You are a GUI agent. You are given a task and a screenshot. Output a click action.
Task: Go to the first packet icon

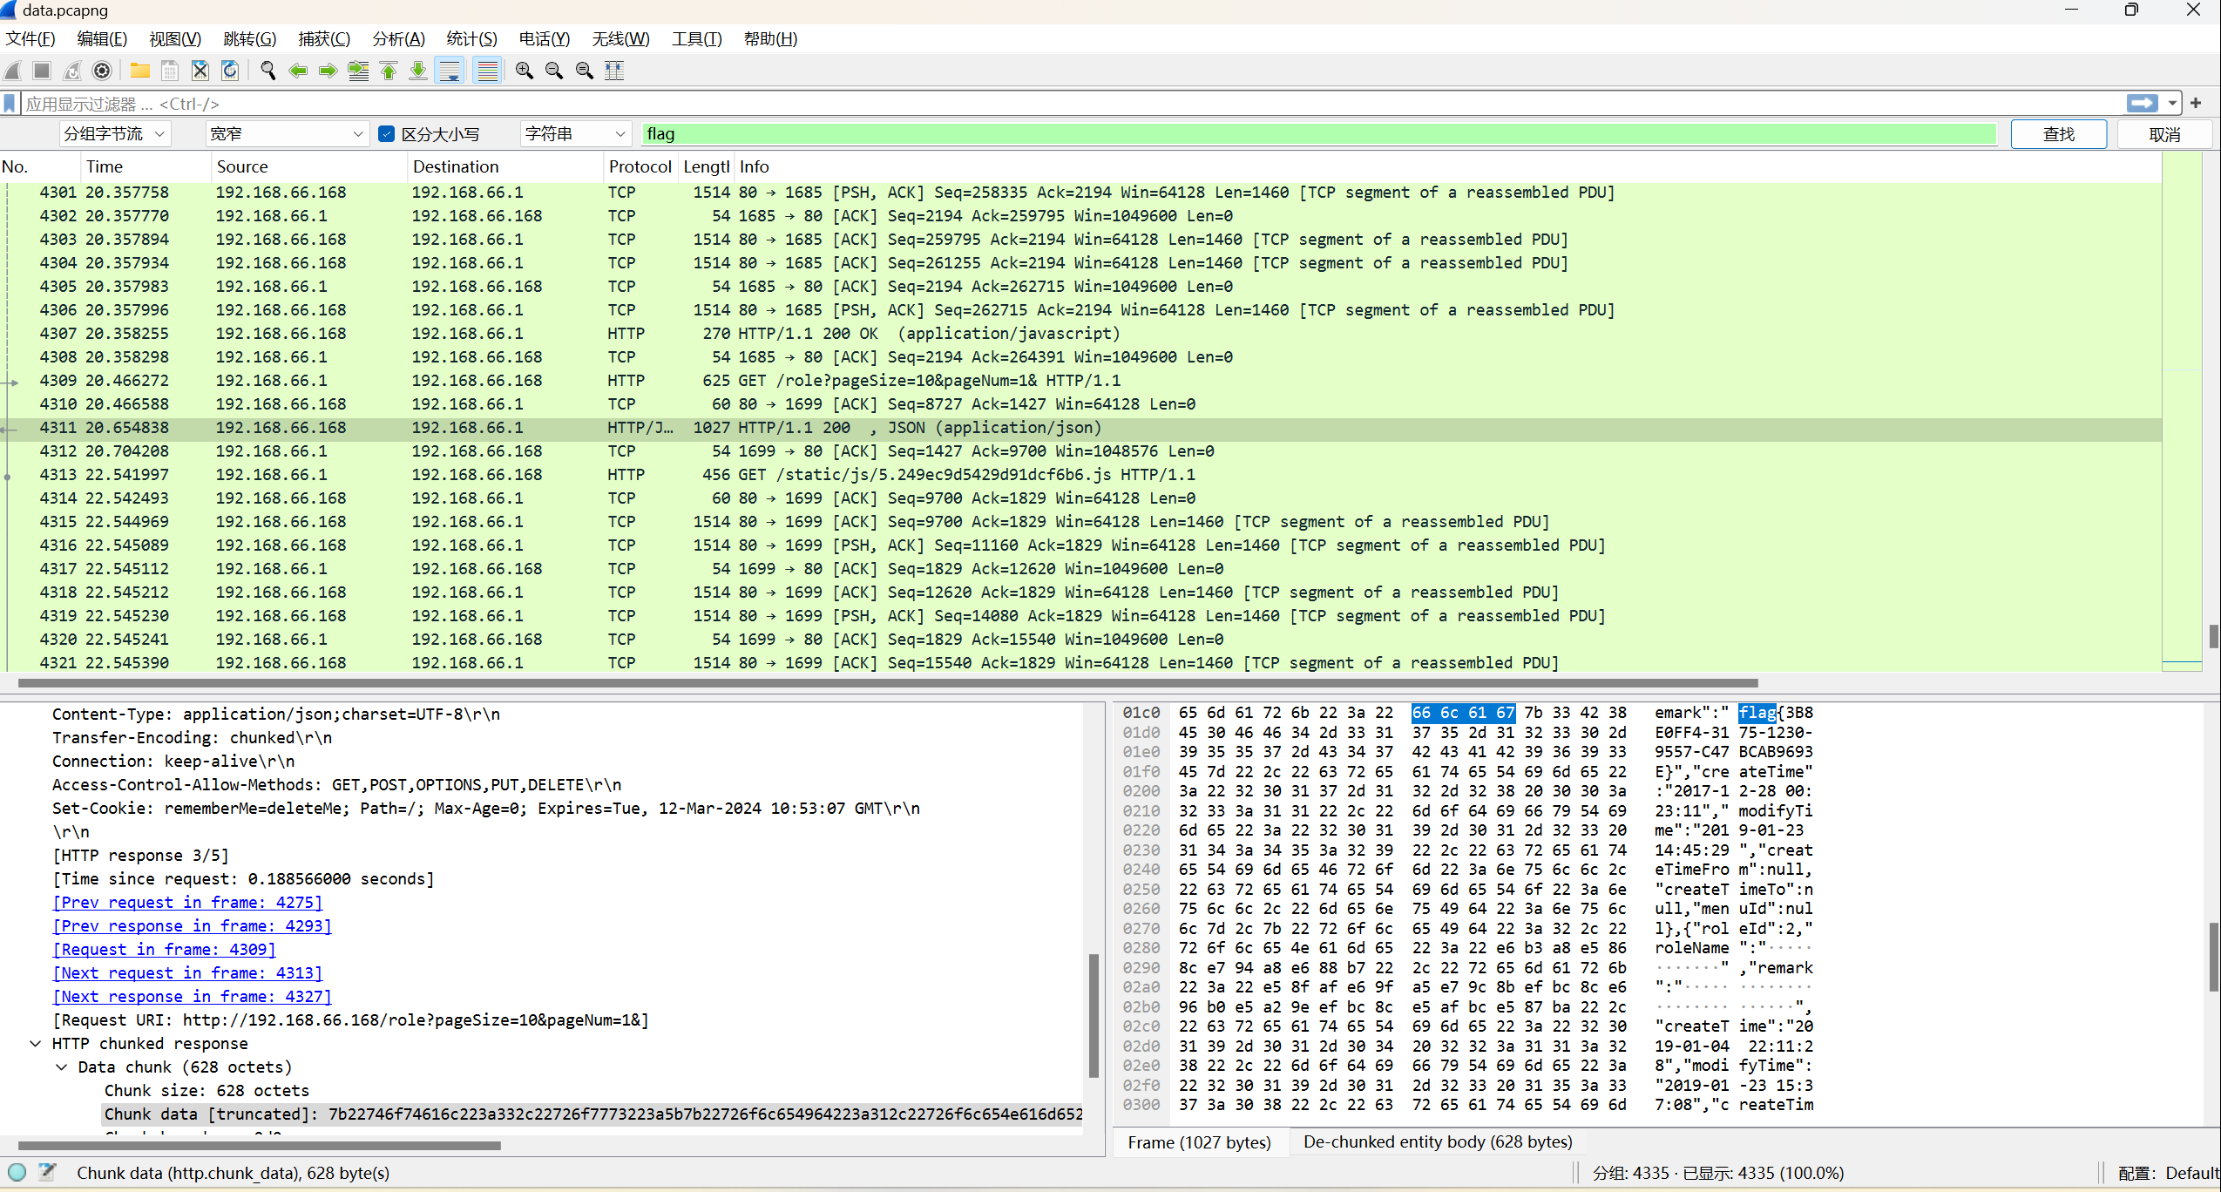click(389, 71)
